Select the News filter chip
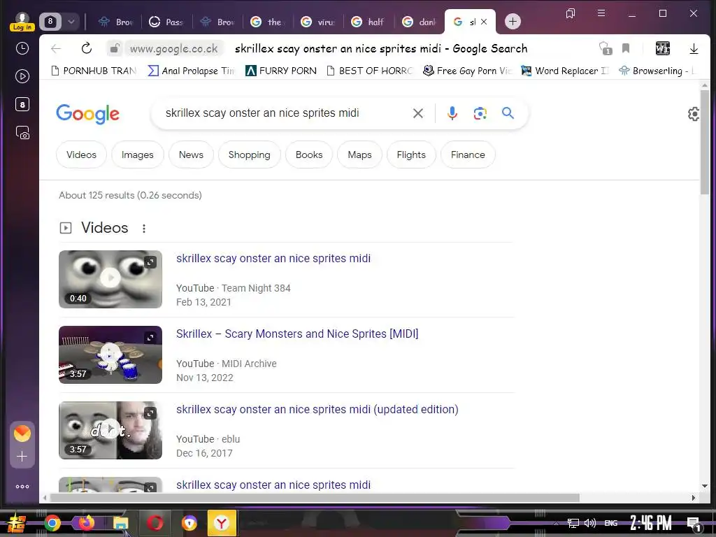 (191, 155)
